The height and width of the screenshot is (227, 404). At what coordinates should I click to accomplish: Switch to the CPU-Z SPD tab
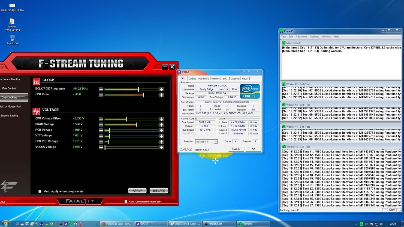click(225, 79)
